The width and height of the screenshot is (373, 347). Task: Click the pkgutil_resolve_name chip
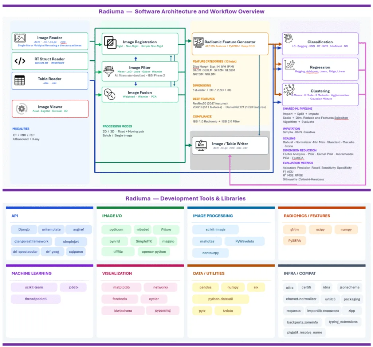point(305,332)
